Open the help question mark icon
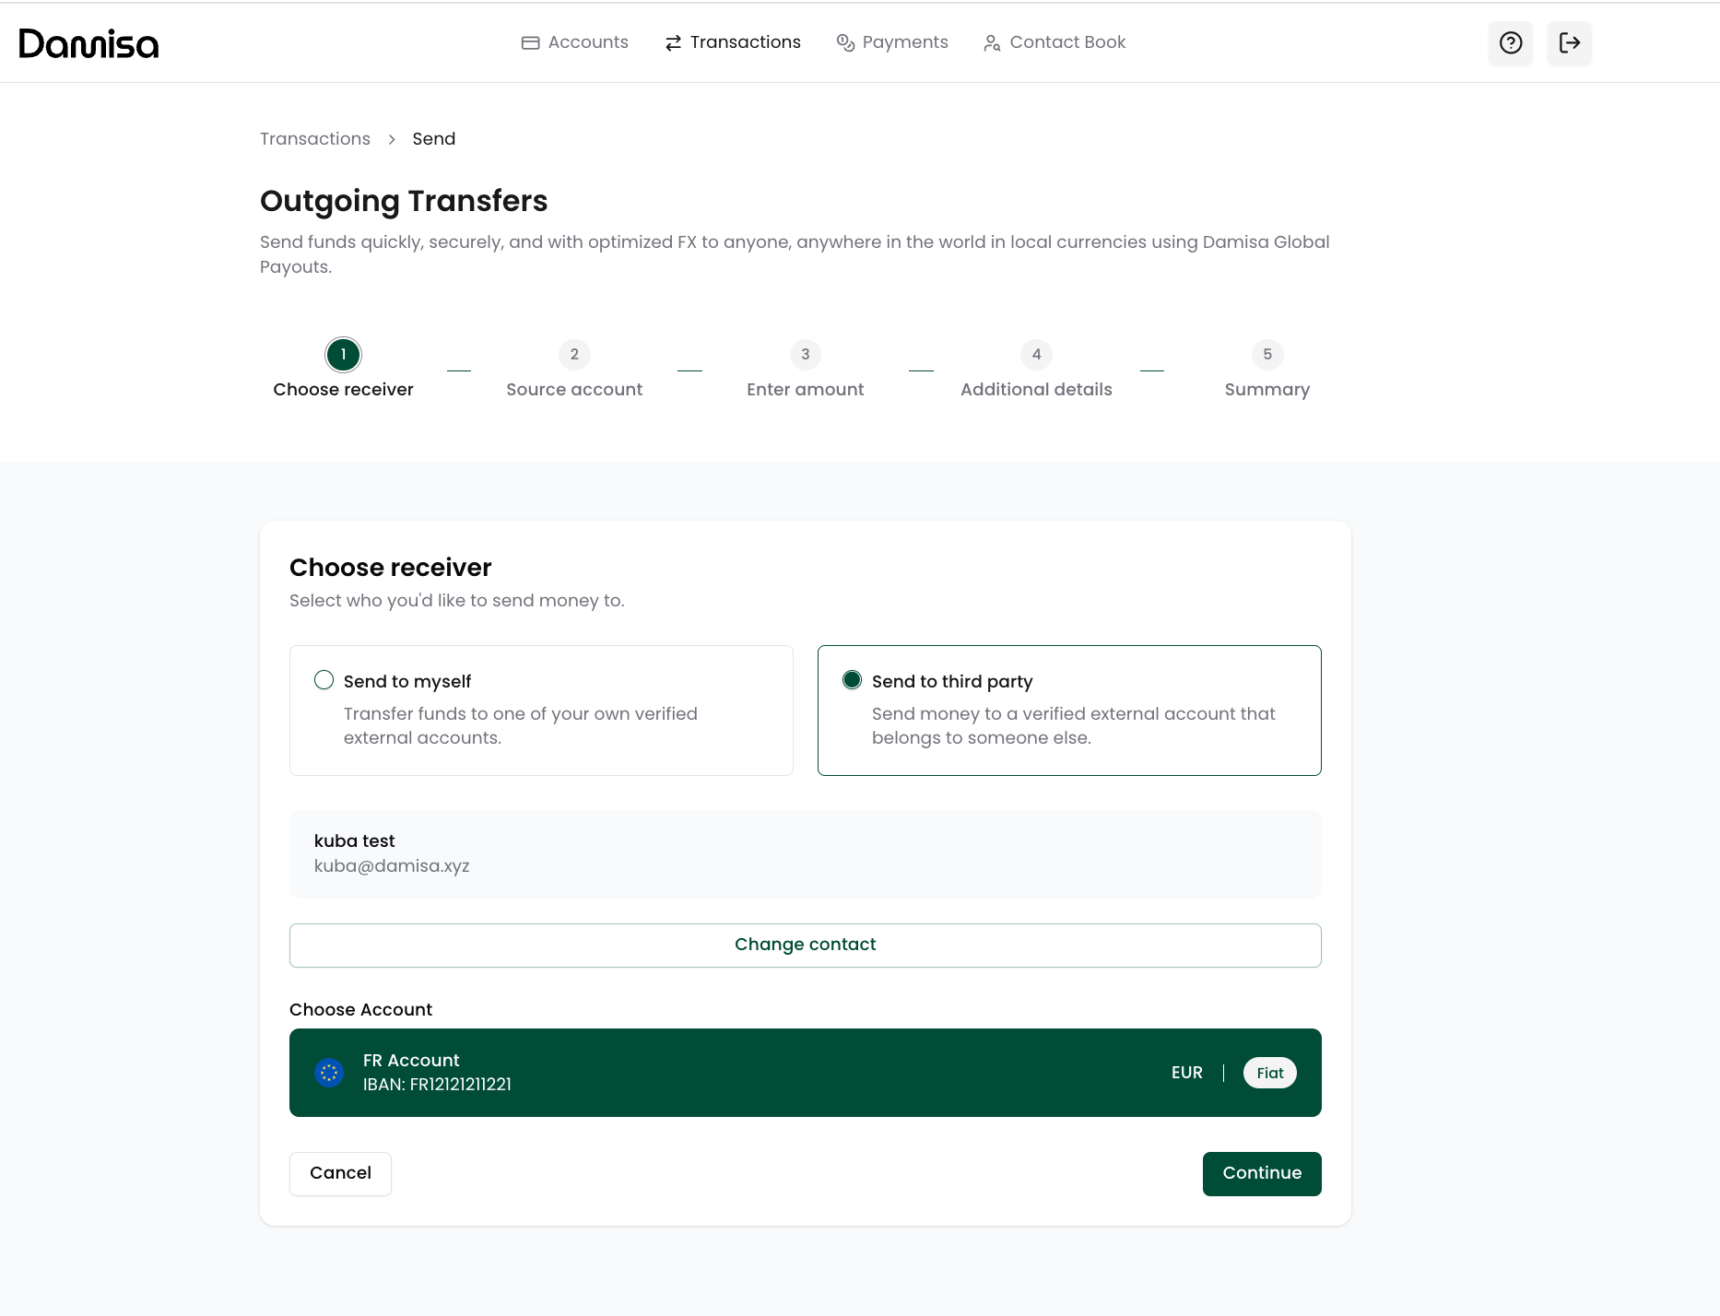The image size is (1720, 1316). coord(1510,42)
